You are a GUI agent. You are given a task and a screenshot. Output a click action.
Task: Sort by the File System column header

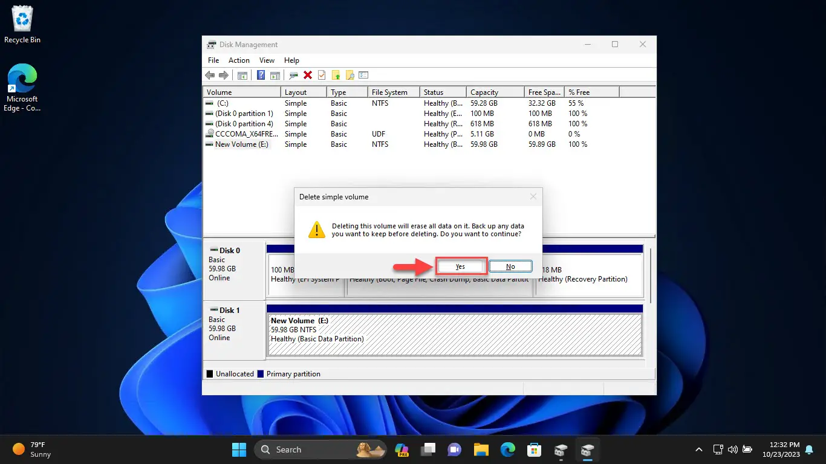[395, 92]
